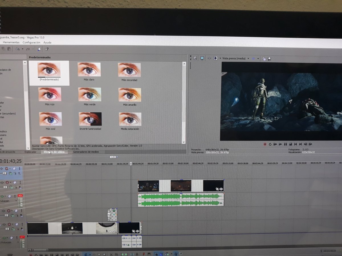Select the Más claro preset

point(89,72)
